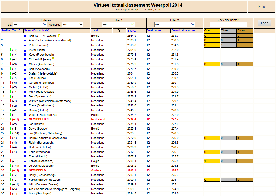Open the blue icon for Fabian (Roeselare)
Image resolution: width=276 pixels, height=196 pixels.
25,161
